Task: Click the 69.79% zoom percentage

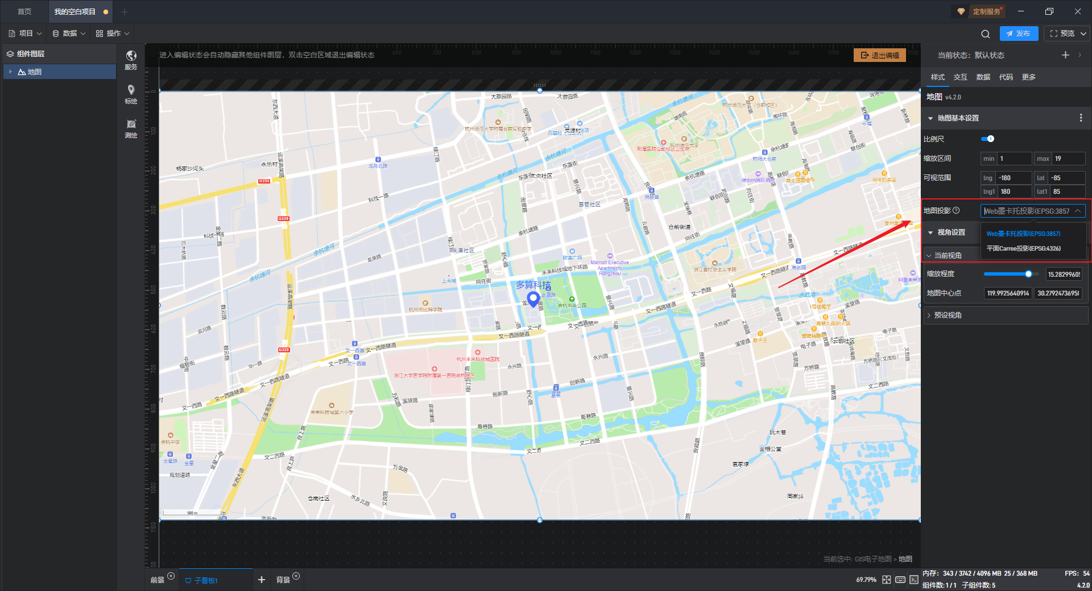Action: [x=866, y=580]
